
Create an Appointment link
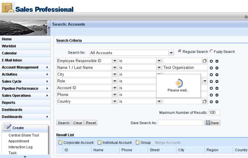click(x=19, y=141)
